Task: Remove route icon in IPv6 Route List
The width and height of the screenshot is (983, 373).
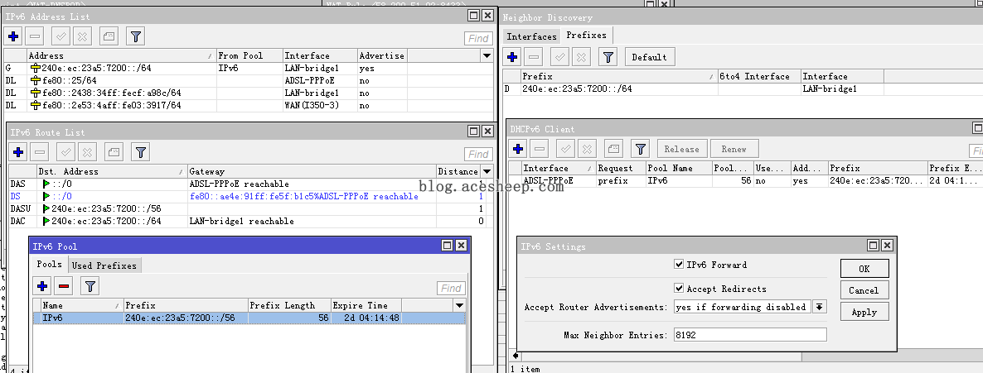Action: click(40, 152)
